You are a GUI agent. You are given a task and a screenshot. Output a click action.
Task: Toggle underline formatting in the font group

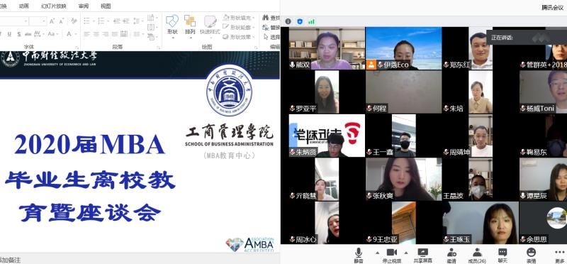tap(9, 34)
